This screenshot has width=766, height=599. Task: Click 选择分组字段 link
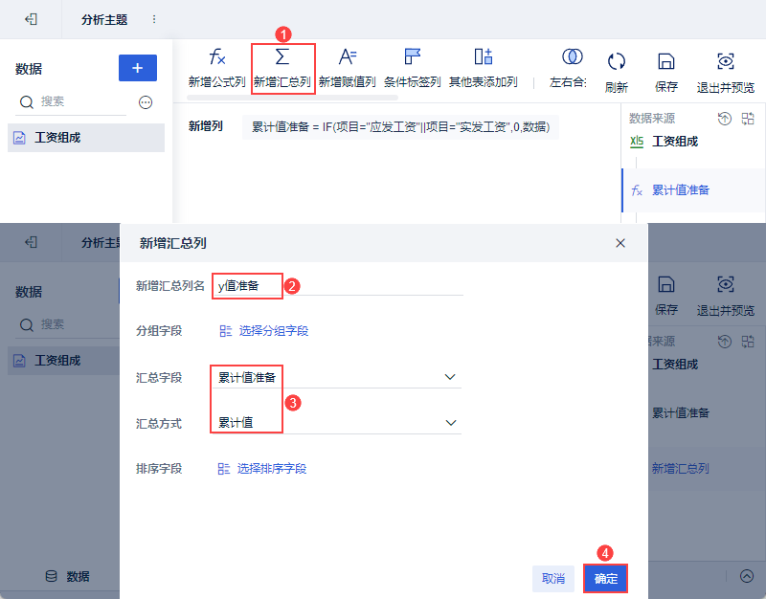point(264,331)
